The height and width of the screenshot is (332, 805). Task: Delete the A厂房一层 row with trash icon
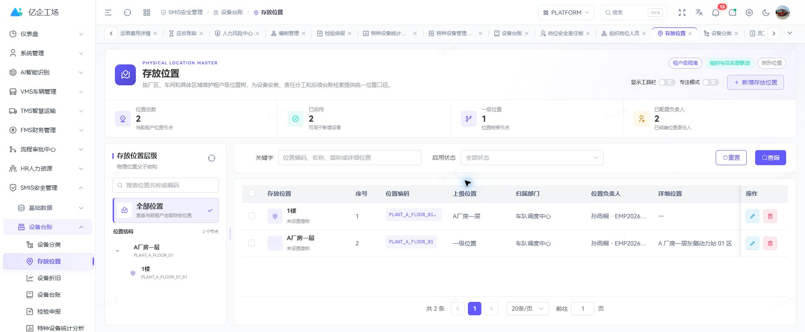(x=770, y=243)
